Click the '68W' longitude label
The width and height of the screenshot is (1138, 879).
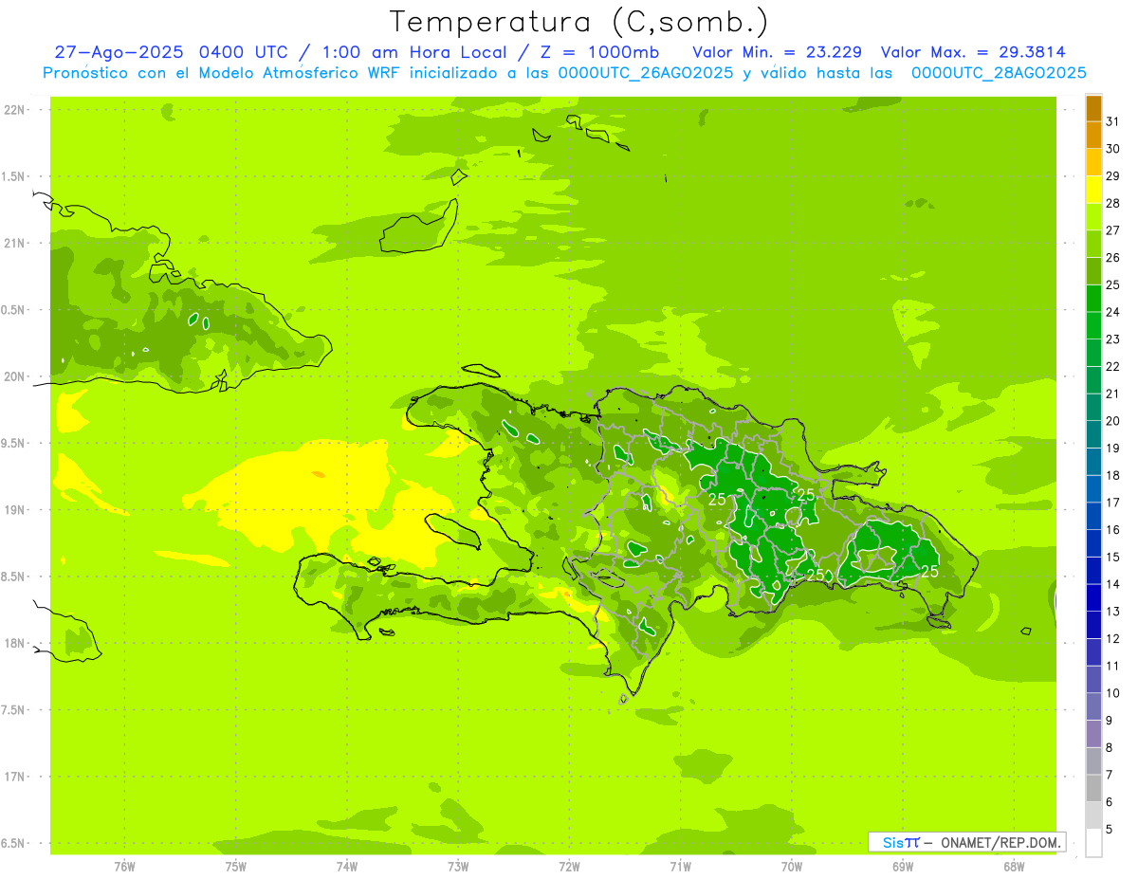(1014, 867)
